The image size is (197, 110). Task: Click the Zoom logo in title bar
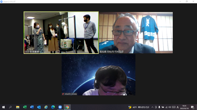(x=1, y=2)
